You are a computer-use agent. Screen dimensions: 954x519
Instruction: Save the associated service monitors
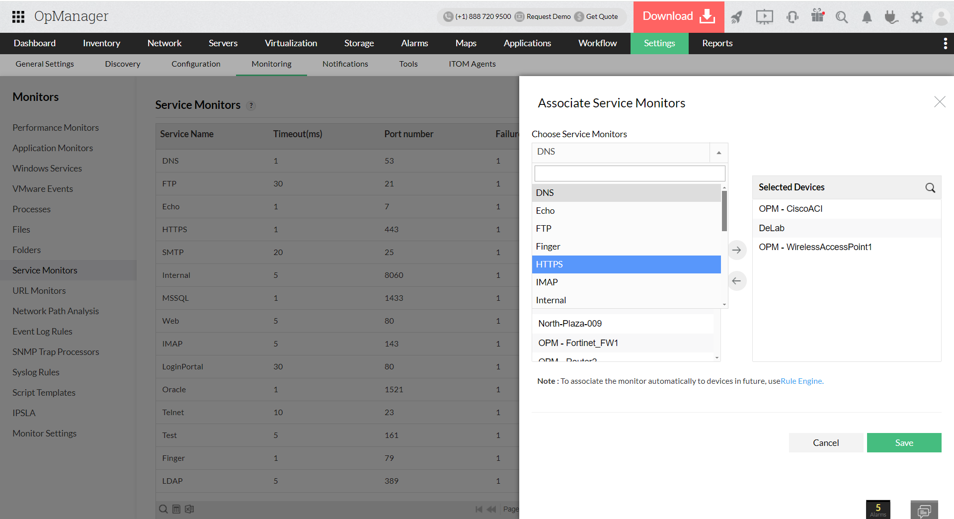tap(904, 442)
